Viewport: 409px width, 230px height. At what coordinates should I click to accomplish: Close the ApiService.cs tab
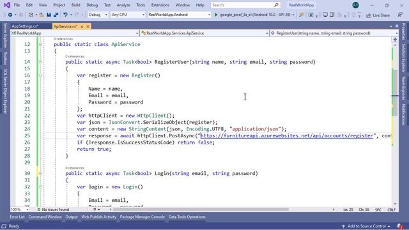[x=88, y=26]
